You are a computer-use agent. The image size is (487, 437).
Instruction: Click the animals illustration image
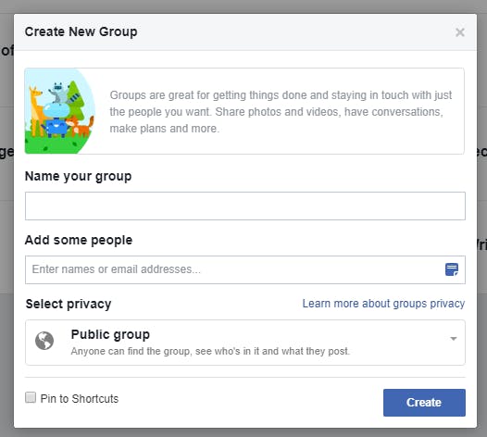tap(60, 111)
